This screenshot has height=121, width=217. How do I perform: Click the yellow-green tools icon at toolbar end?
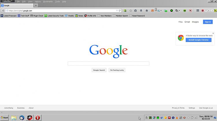tap(215, 11)
